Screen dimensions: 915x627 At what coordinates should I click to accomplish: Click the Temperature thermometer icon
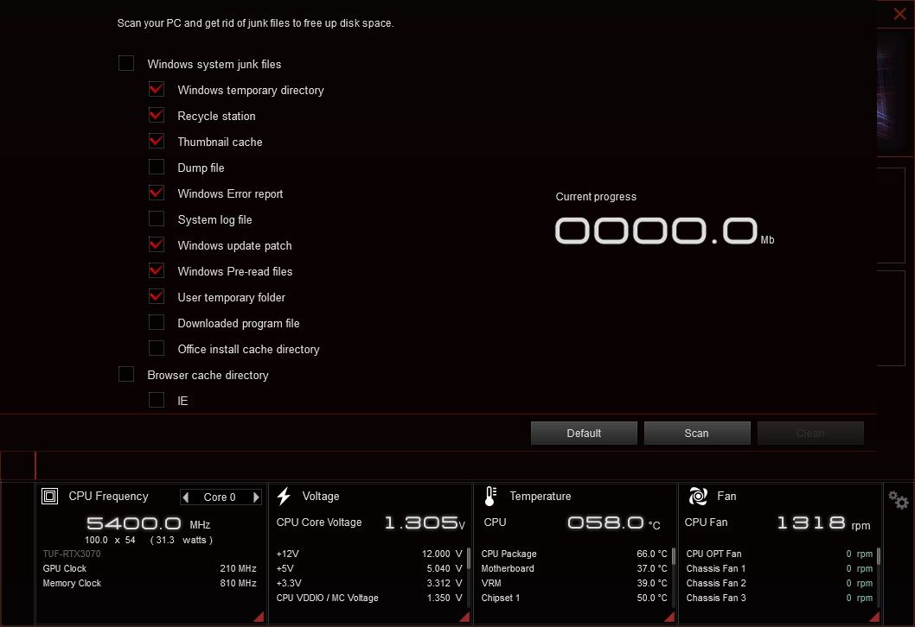click(x=490, y=497)
